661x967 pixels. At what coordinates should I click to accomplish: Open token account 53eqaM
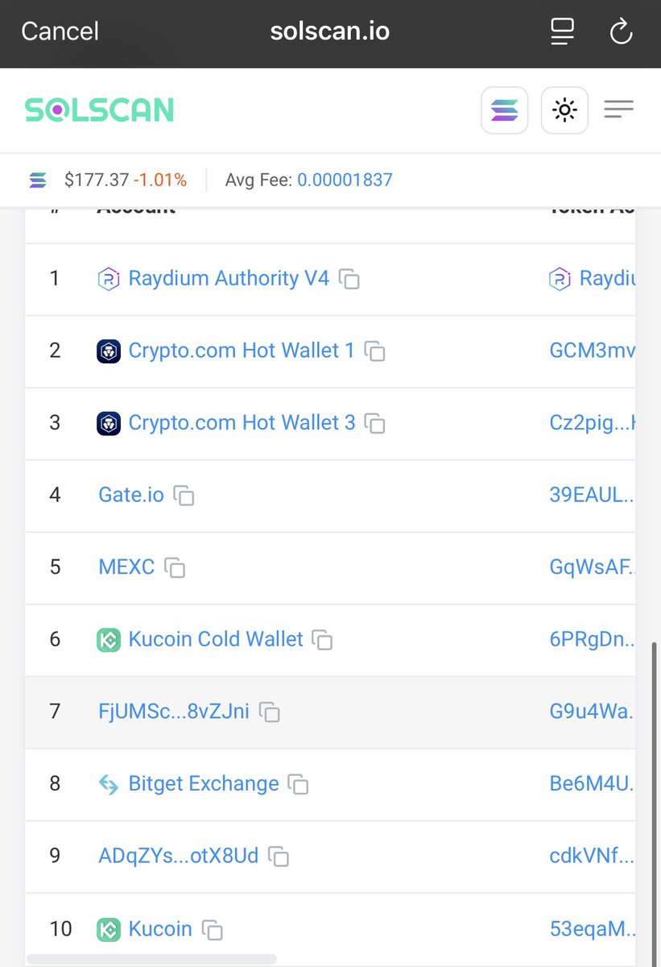pos(593,929)
